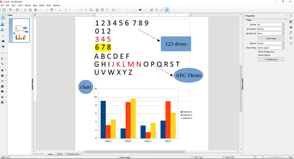
Task: Click the Print toolbar icon
Action: point(35,10)
